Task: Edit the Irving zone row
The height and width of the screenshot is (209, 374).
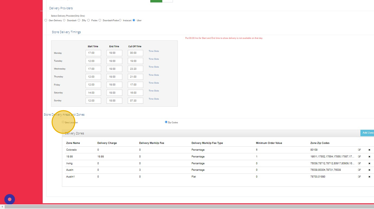Action: pos(359,163)
